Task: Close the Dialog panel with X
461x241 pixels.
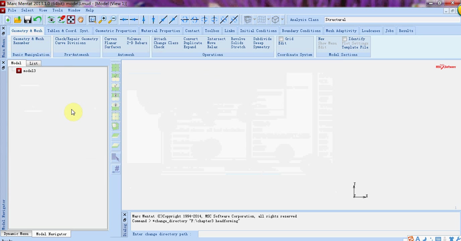Action: [125, 215]
